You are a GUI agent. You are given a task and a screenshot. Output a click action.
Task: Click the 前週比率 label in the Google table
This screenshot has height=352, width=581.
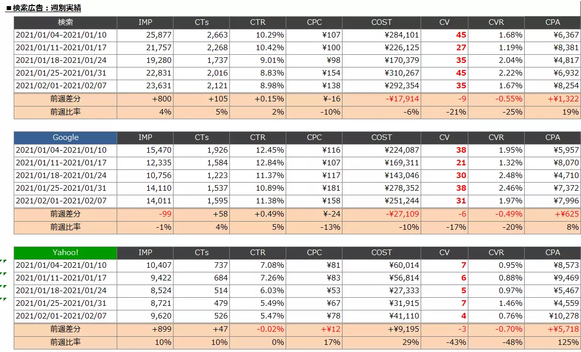point(65,227)
